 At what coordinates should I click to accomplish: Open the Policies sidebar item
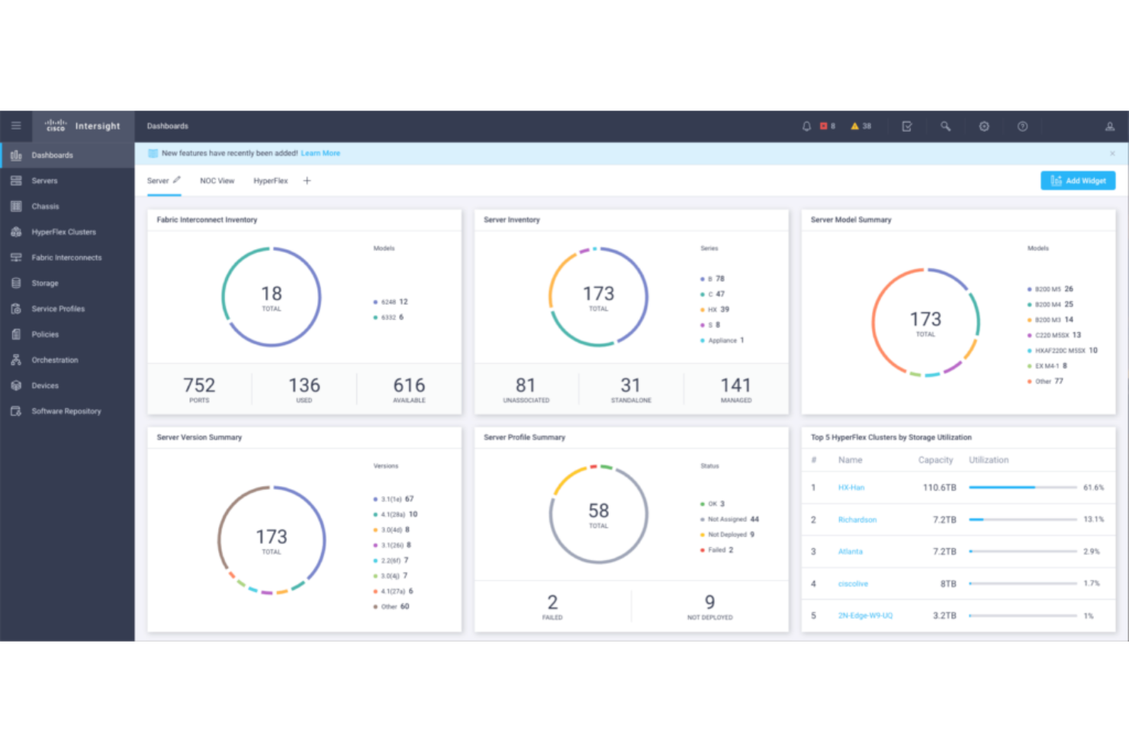coord(44,334)
